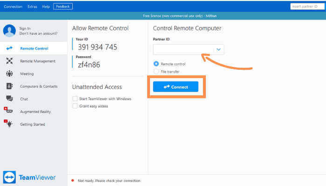The height and width of the screenshot is (186, 326).
Task: Click the Free license banner text
Action: point(180,16)
